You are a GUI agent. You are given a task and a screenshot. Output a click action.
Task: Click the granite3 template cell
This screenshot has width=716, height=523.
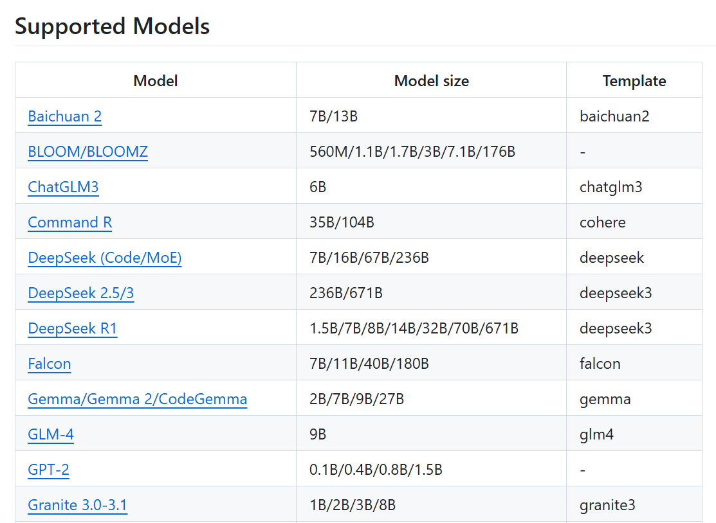[x=607, y=505]
